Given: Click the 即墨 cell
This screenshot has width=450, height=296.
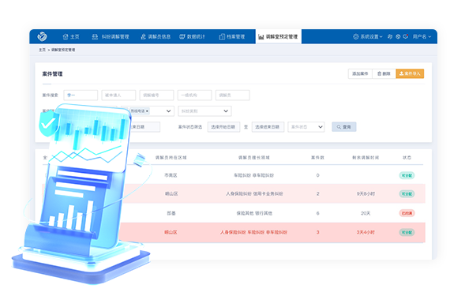Looking at the screenshot, I should [171, 213].
